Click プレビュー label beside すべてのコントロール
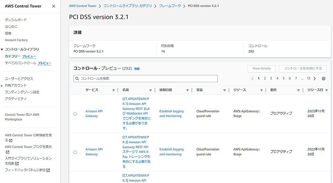 (44, 63)
